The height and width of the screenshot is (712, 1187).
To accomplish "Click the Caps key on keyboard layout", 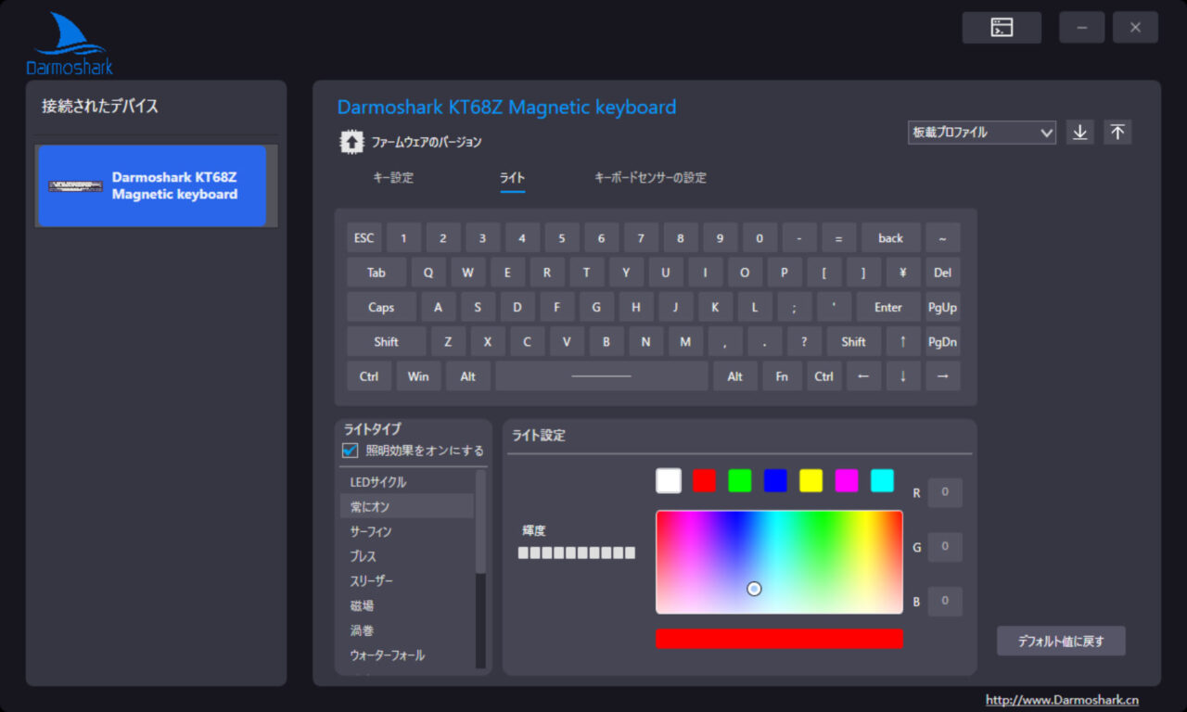I will pyautogui.click(x=381, y=307).
